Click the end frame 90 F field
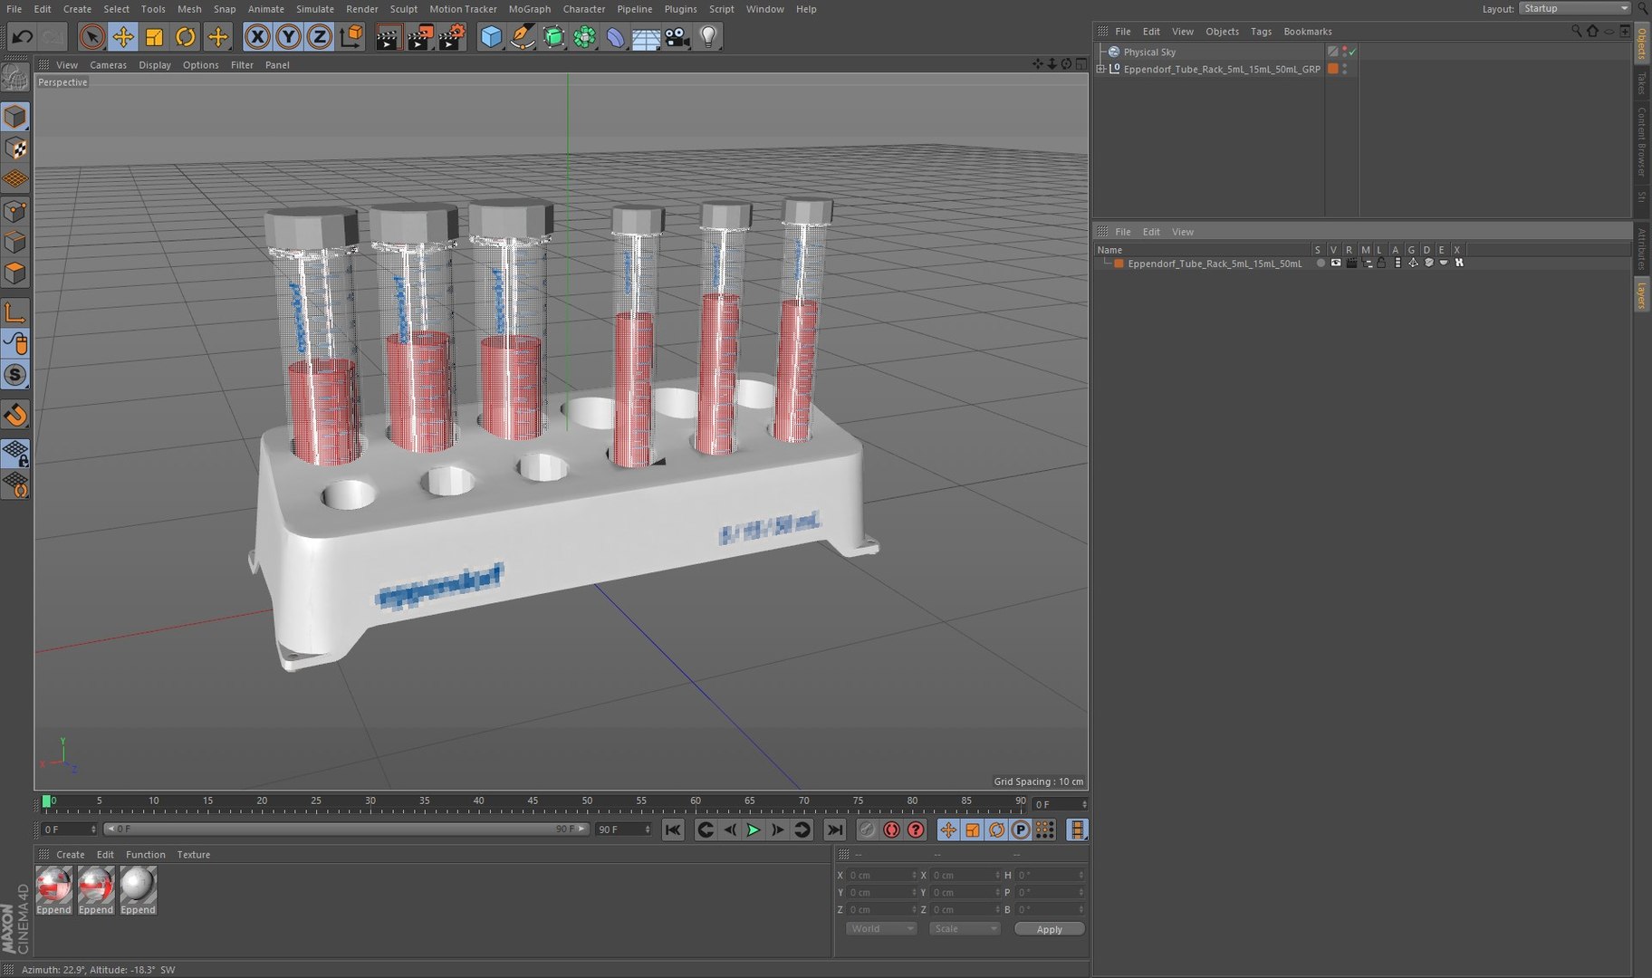The image size is (1652, 978). pyautogui.click(x=623, y=829)
